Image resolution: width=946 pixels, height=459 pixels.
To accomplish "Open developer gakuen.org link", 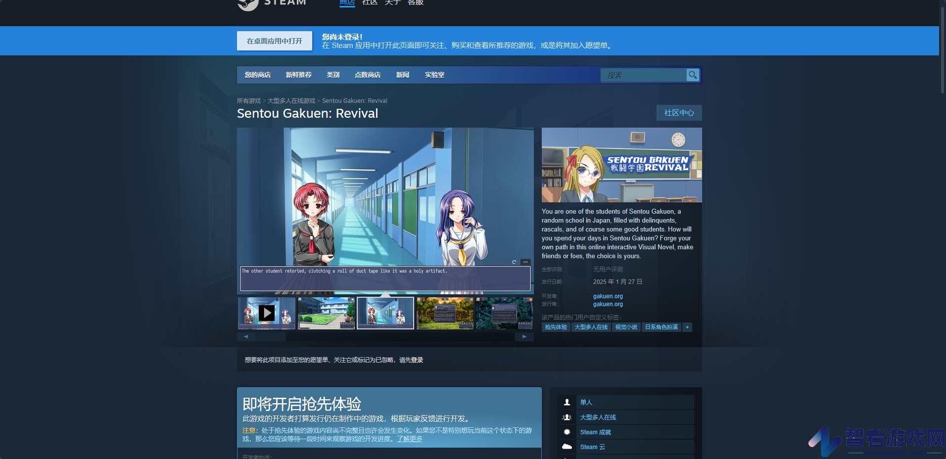I will 608,296.
